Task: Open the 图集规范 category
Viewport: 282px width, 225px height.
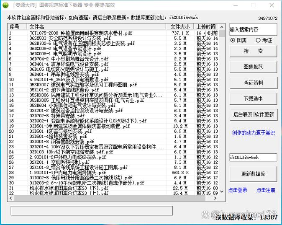Action: (253, 67)
